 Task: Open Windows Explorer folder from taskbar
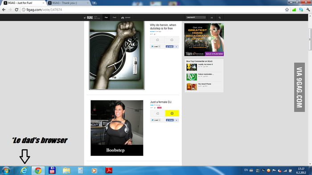66,171
